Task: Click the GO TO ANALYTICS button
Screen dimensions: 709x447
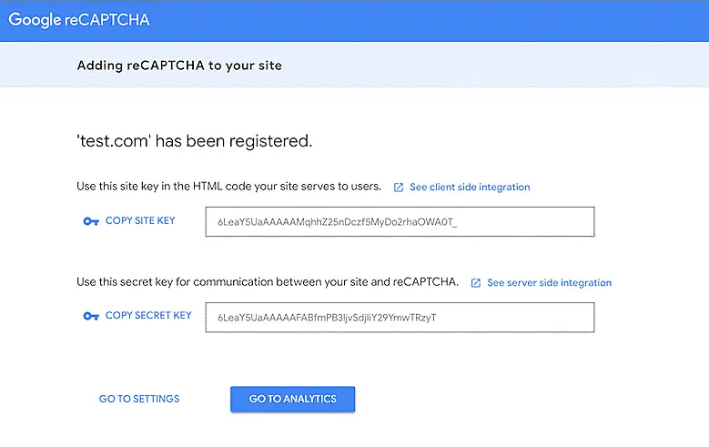Action: [292, 399]
